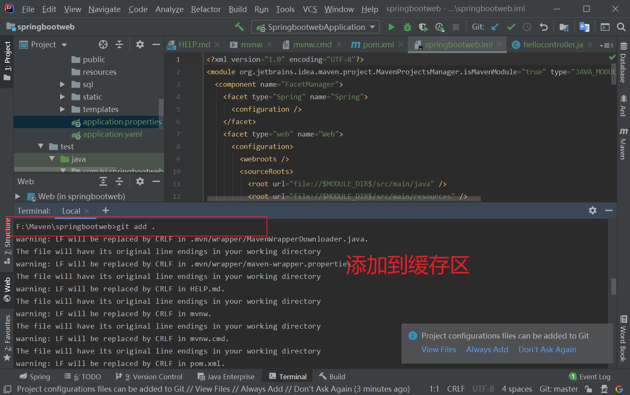This screenshot has width=630, height=395.
Task: Hide the Terminal panel with minus icon
Action: point(609,210)
